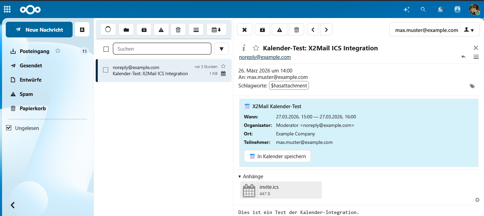The width and height of the screenshot is (484, 216).
Task: Toggle the select-all checkbox above the search field
Action: (x=106, y=49)
